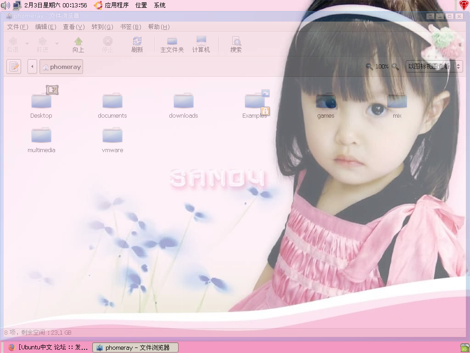Click the Stop (停止) toolbar icon

(107, 45)
